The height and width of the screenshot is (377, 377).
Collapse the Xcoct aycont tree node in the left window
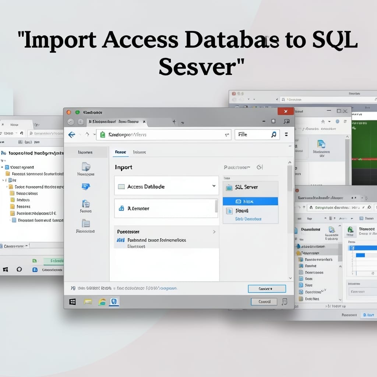click(x=2, y=167)
